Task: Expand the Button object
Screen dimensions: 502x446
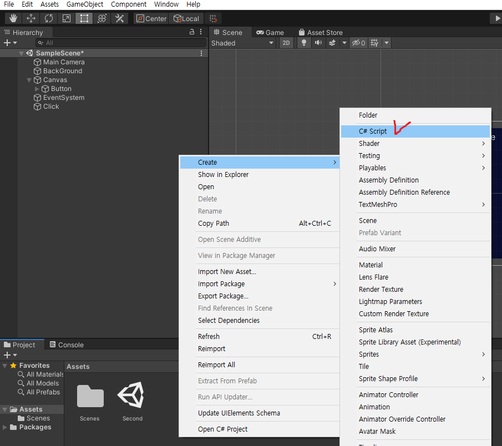Action: point(37,89)
